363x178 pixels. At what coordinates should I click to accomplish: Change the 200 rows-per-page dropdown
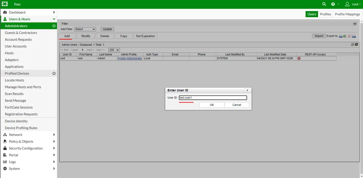pyautogui.click(x=114, y=50)
